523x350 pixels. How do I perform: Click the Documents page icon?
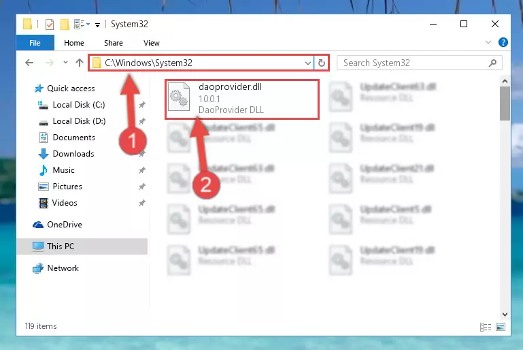point(44,138)
